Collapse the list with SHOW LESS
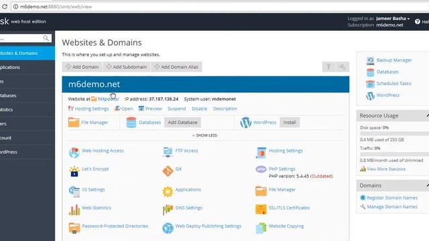Viewport: 429px width, 241px height. [204, 135]
